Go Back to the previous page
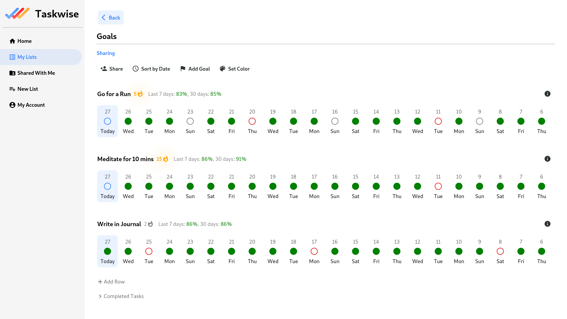This screenshot has width=567, height=319. pyautogui.click(x=111, y=17)
